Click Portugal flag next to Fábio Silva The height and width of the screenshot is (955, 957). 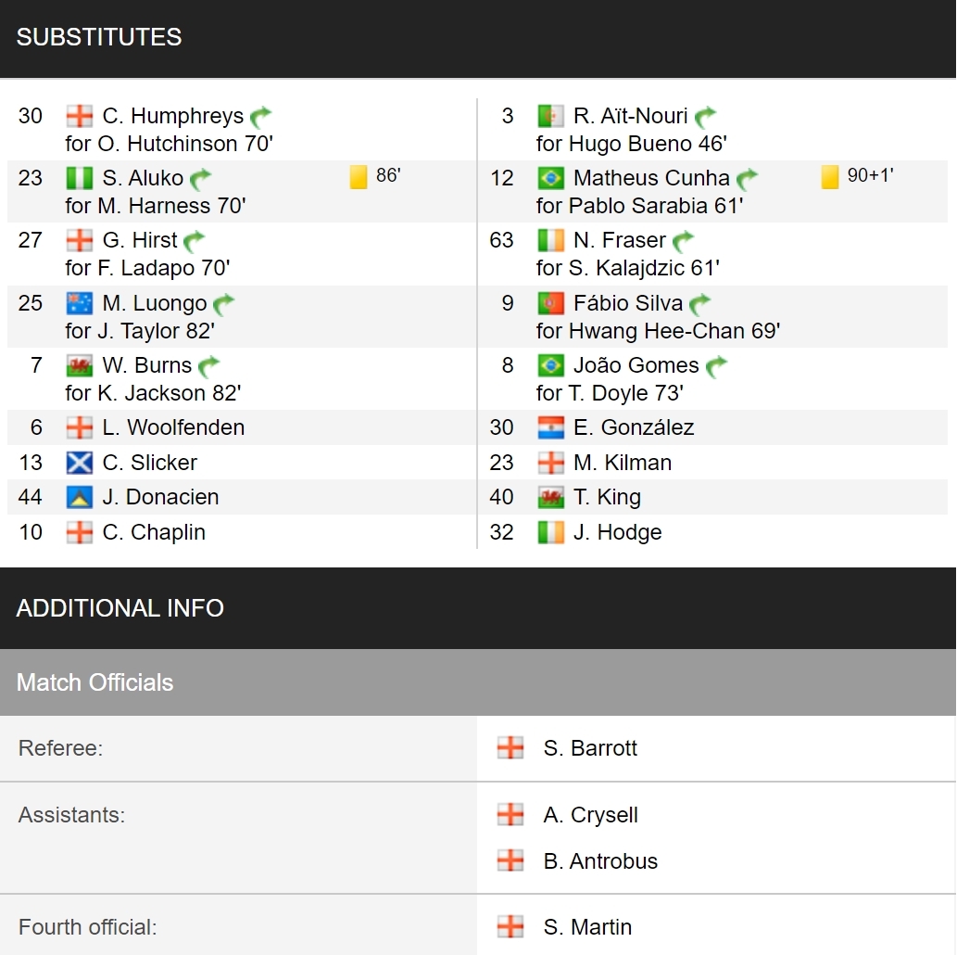[x=550, y=303]
